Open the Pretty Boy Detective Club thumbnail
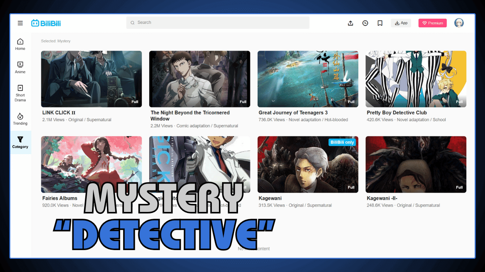Image resolution: width=485 pixels, height=272 pixels. pyautogui.click(x=416, y=79)
